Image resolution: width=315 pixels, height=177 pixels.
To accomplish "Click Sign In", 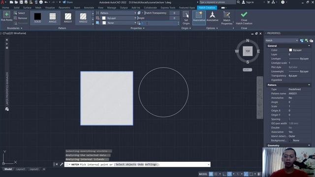I will click(248, 2).
